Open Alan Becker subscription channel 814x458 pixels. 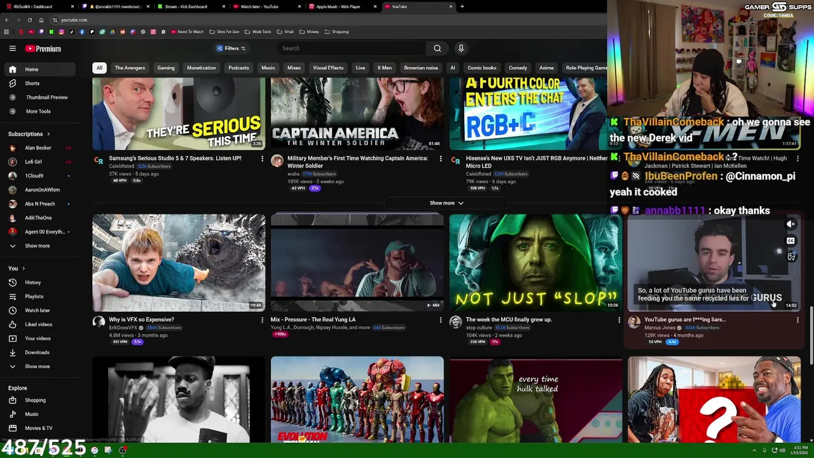click(x=38, y=148)
